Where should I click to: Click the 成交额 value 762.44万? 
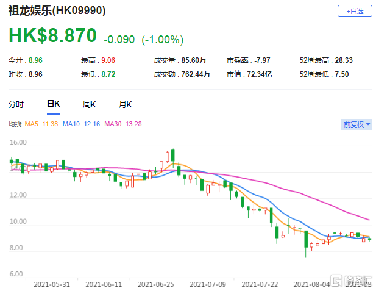coord(196,74)
